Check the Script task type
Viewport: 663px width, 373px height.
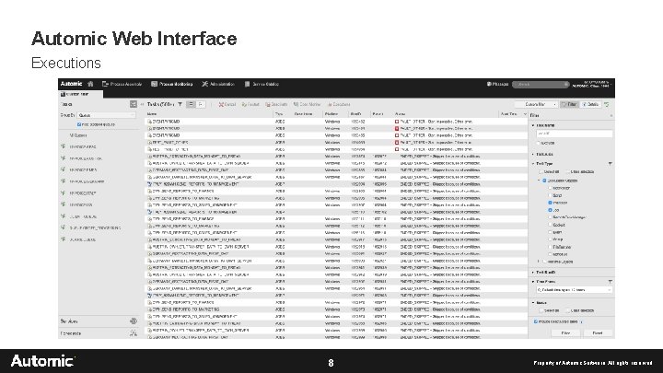pyautogui.click(x=550, y=195)
